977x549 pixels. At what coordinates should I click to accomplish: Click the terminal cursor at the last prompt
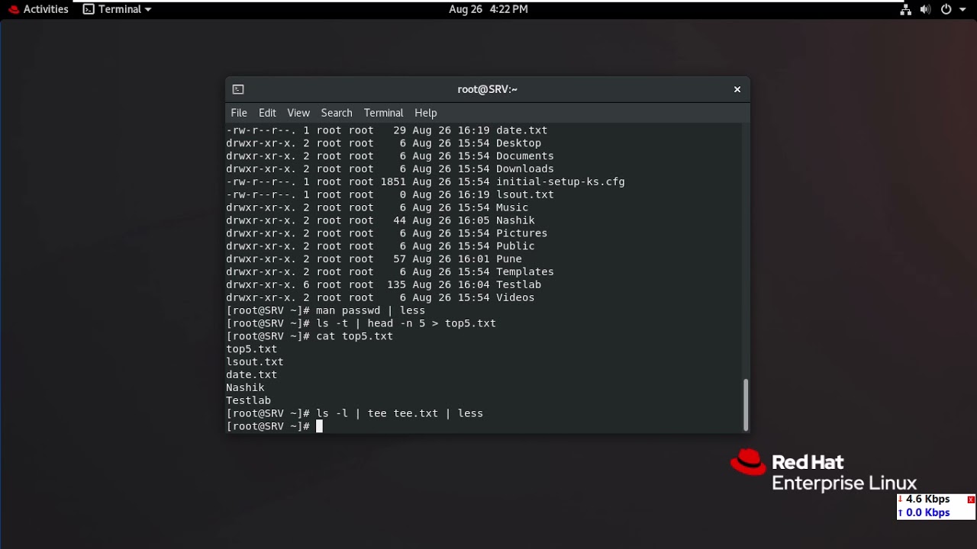tap(319, 426)
